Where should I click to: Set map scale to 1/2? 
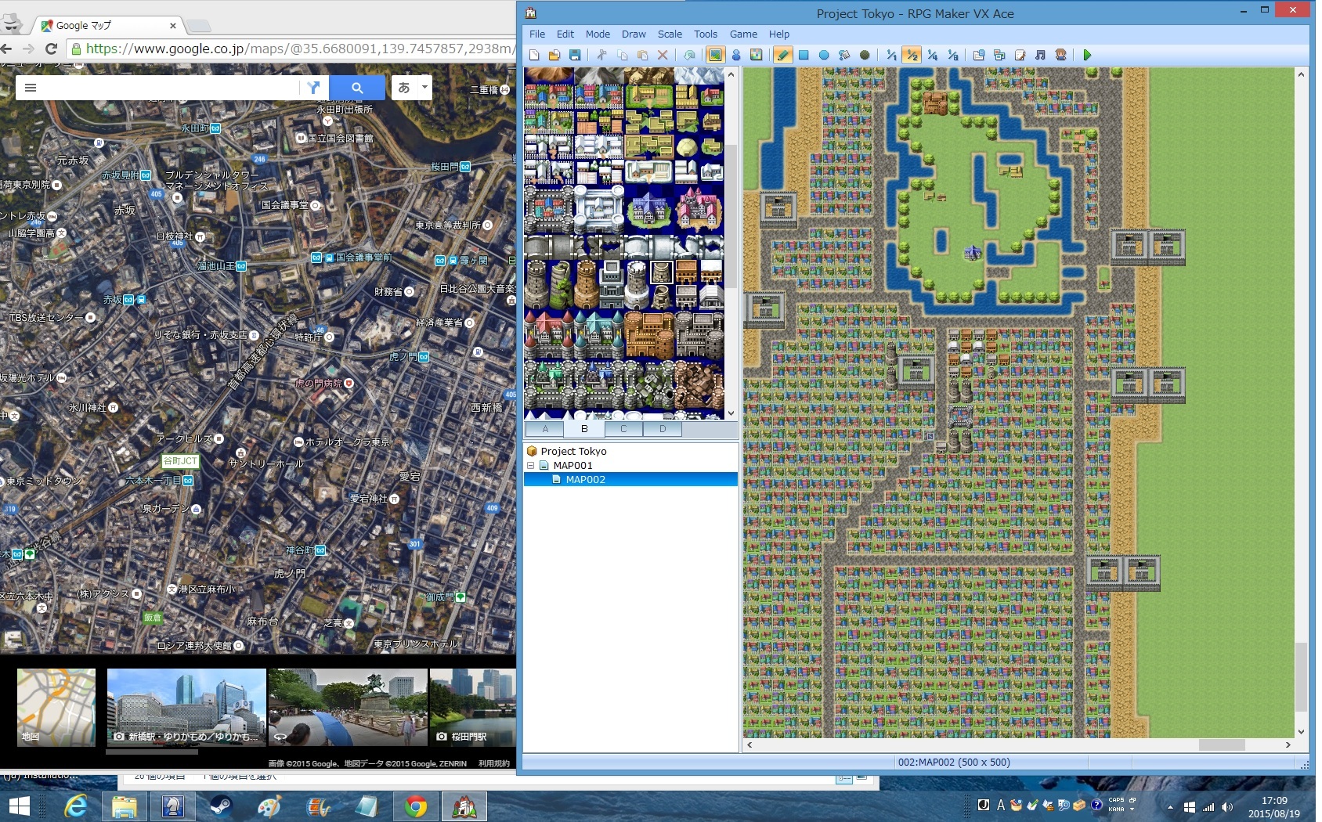tap(912, 55)
